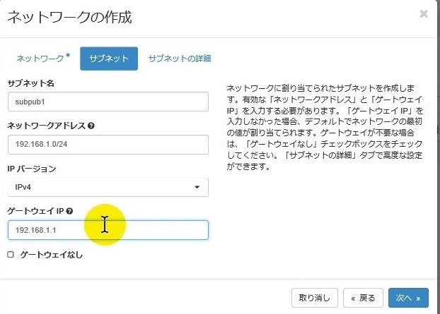Click the ゲートウェイなし label text
440x314 pixels.
coord(52,255)
